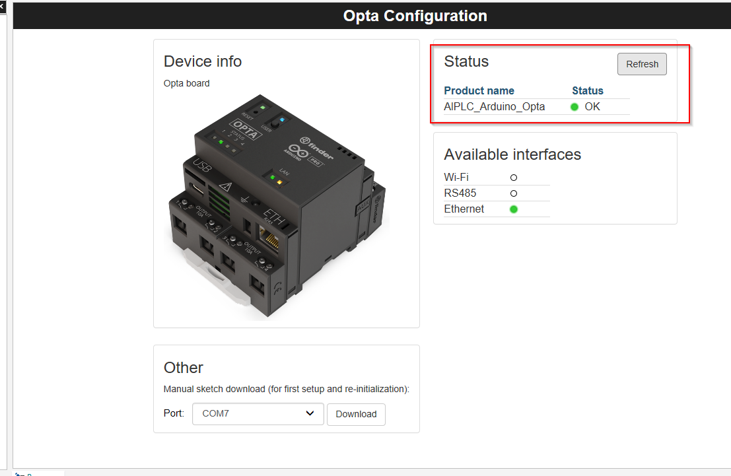This screenshot has width=731, height=476.
Task: Click the Manual sketch download description text
Action: pos(286,389)
